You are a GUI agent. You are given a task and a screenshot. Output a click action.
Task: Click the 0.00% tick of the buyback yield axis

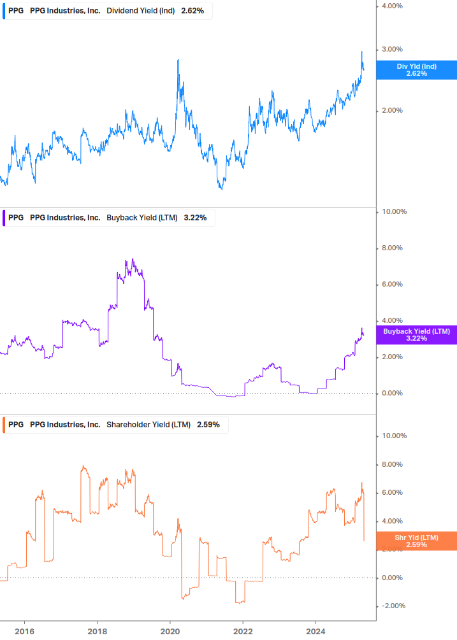pos(392,393)
